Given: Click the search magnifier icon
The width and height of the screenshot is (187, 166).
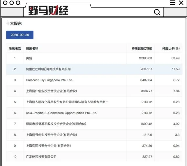Looking at the screenshot, I should click(x=157, y=12).
